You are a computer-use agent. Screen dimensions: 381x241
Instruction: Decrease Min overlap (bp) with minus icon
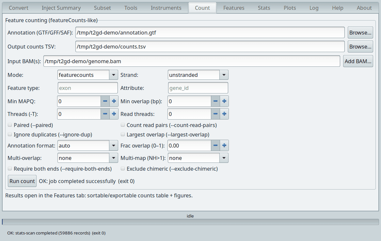215,101
